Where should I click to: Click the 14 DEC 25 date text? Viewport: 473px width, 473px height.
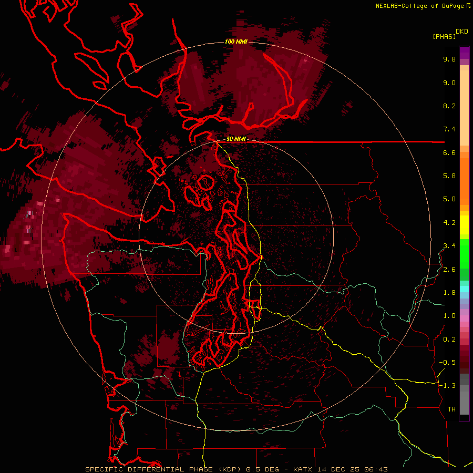pos(339,469)
